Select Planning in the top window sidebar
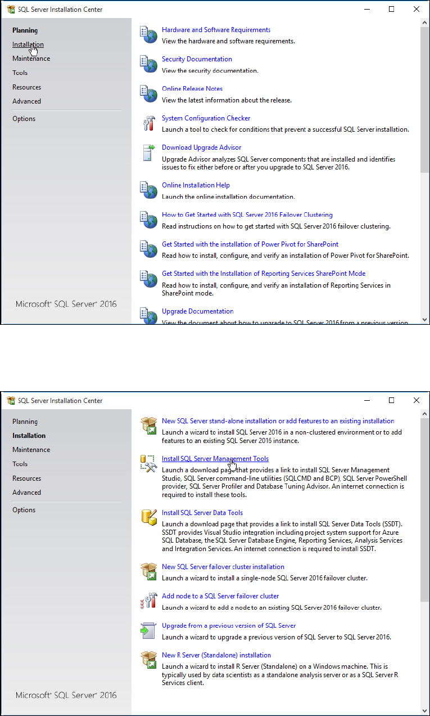 click(x=25, y=30)
